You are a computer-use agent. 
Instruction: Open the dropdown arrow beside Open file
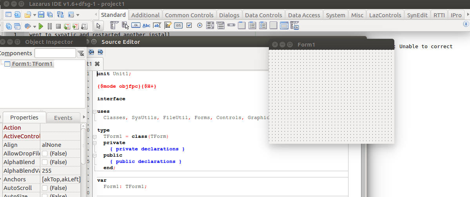(34, 15)
